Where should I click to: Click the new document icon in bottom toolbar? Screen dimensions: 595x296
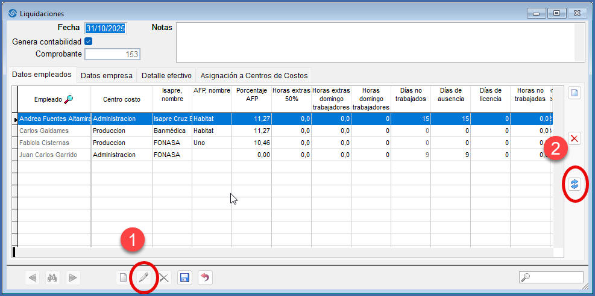[x=123, y=277]
